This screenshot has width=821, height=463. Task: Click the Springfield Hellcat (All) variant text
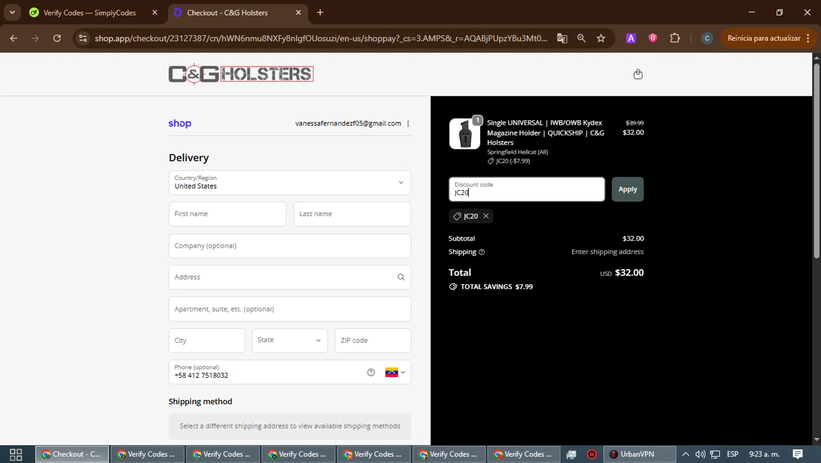pos(517,152)
